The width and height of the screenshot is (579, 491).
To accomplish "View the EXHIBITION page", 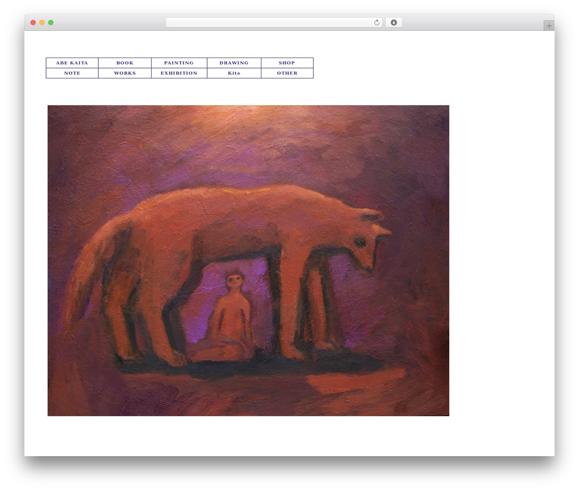I will point(179,73).
